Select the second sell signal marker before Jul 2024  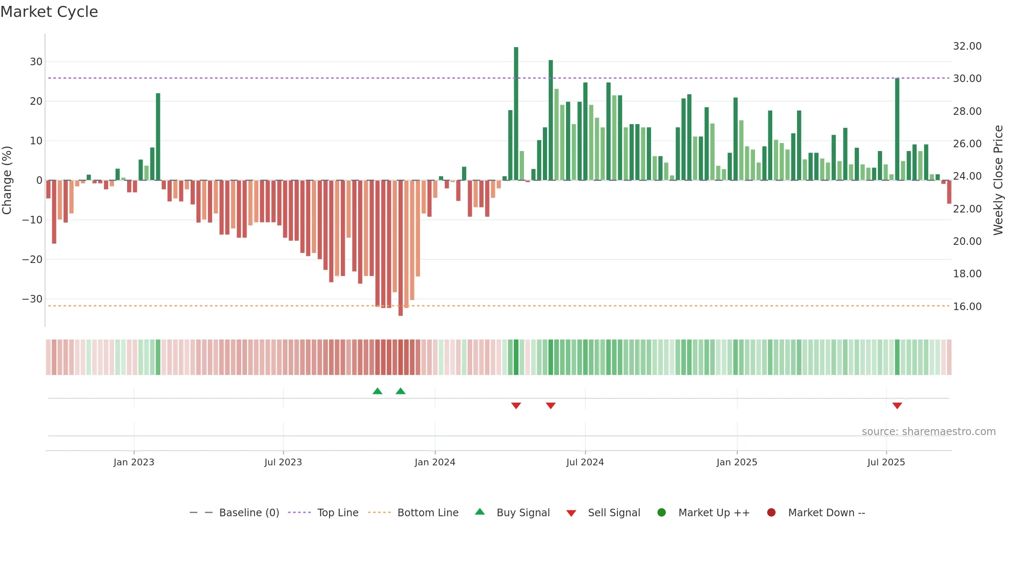pos(550,406)
